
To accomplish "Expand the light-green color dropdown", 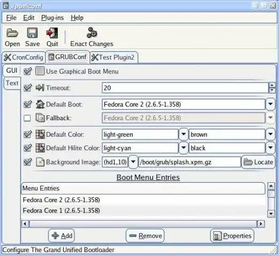I will click(x=183, y=134).
